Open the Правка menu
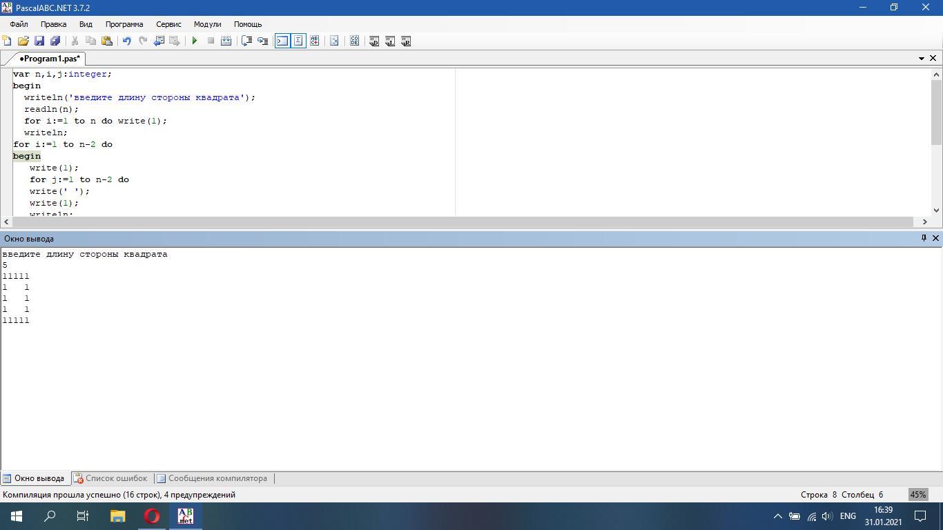This screenshot has width=943, height=530. (53, 24)
